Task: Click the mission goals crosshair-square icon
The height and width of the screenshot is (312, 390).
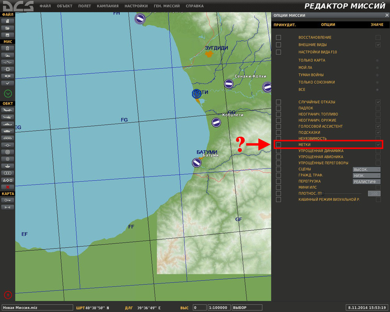Action: (x=7, y=69)
